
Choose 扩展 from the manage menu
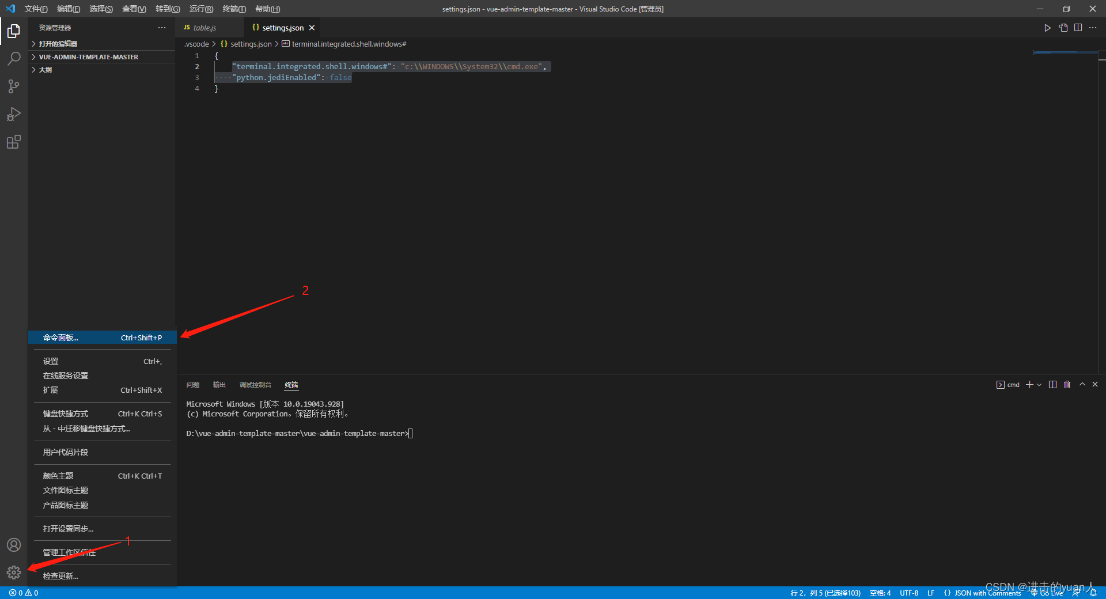coord(103,390)
